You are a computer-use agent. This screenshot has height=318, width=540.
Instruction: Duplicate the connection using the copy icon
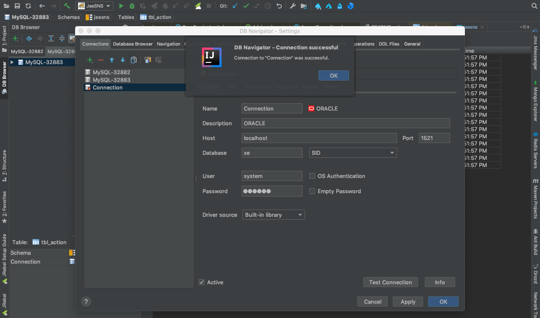tap(134, 60)
